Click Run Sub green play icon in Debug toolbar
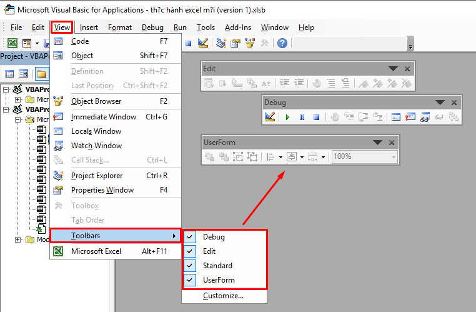 (287, 117)
